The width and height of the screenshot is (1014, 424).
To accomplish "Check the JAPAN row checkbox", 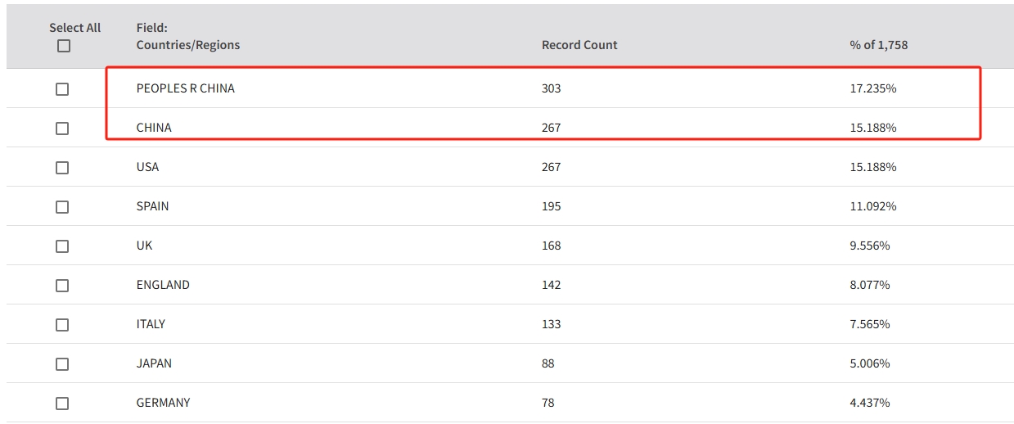I will [x=62, y=364].
